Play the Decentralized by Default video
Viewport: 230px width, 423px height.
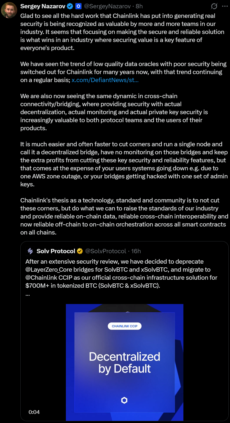tap(125, 362)
